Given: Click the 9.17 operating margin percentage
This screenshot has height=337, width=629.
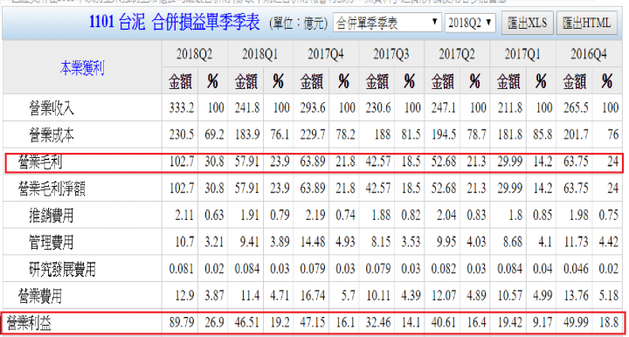Looking at the screenshot, I should pyautogui.click(x=543, y=322).
